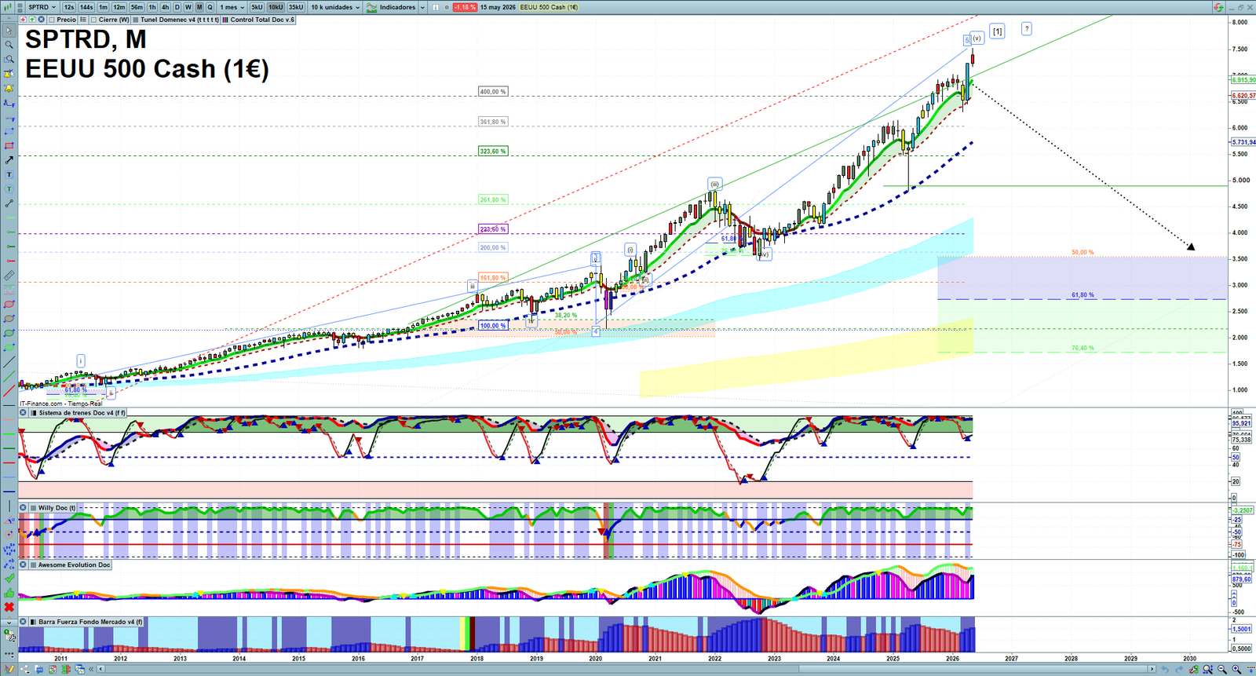
Task: Click the collapse double-arrow in bottom bar
Action: [92, 669]
